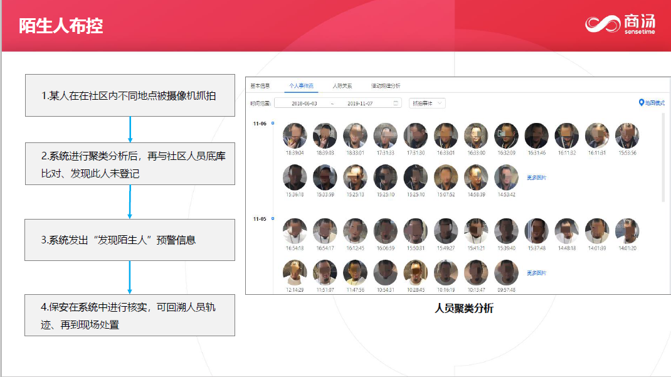
Task: Click the SenseTime 商汤 logo
Action: (620, 24)
